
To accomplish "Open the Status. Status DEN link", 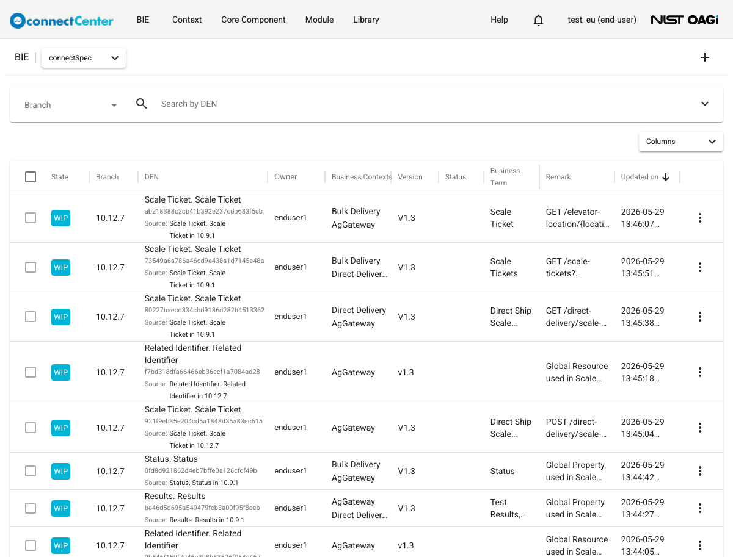I will coord(171,459).
